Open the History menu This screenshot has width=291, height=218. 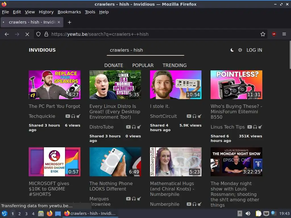(46, 12)
